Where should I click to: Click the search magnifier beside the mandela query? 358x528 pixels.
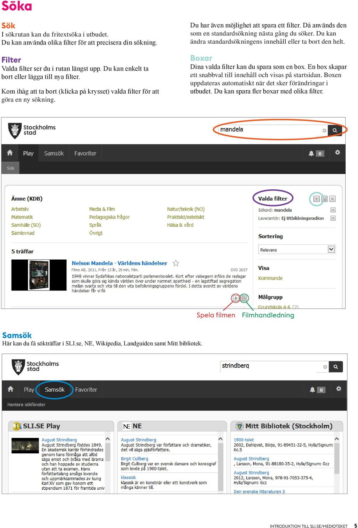click(335, 130)
